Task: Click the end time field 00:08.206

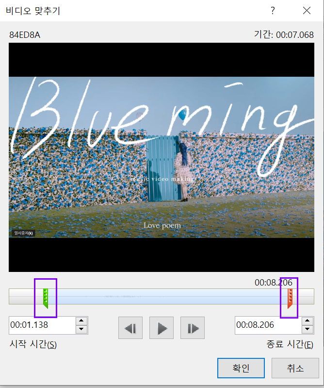Action: [268, 325]
